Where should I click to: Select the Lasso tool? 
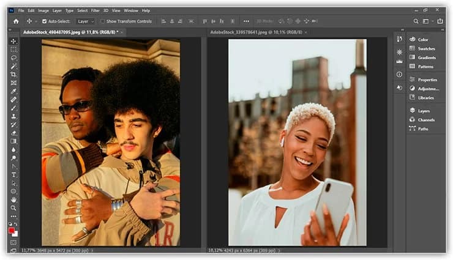pyautogui.click(x=13, y=58)
